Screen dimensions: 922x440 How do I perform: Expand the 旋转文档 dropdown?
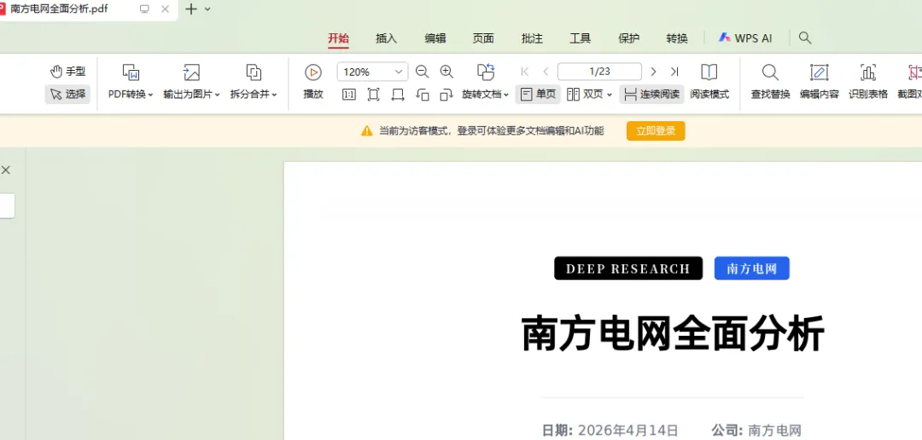486,94
